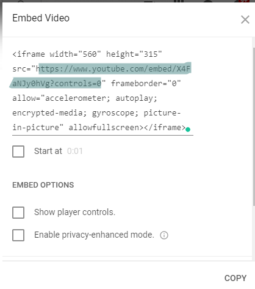Click the "Enable privacy-enhanced mode." label
The image size is (255, 289).
click(x=94, y=235)
